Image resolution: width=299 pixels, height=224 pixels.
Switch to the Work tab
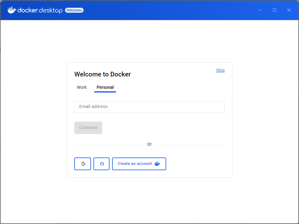(x=82, y=87)
